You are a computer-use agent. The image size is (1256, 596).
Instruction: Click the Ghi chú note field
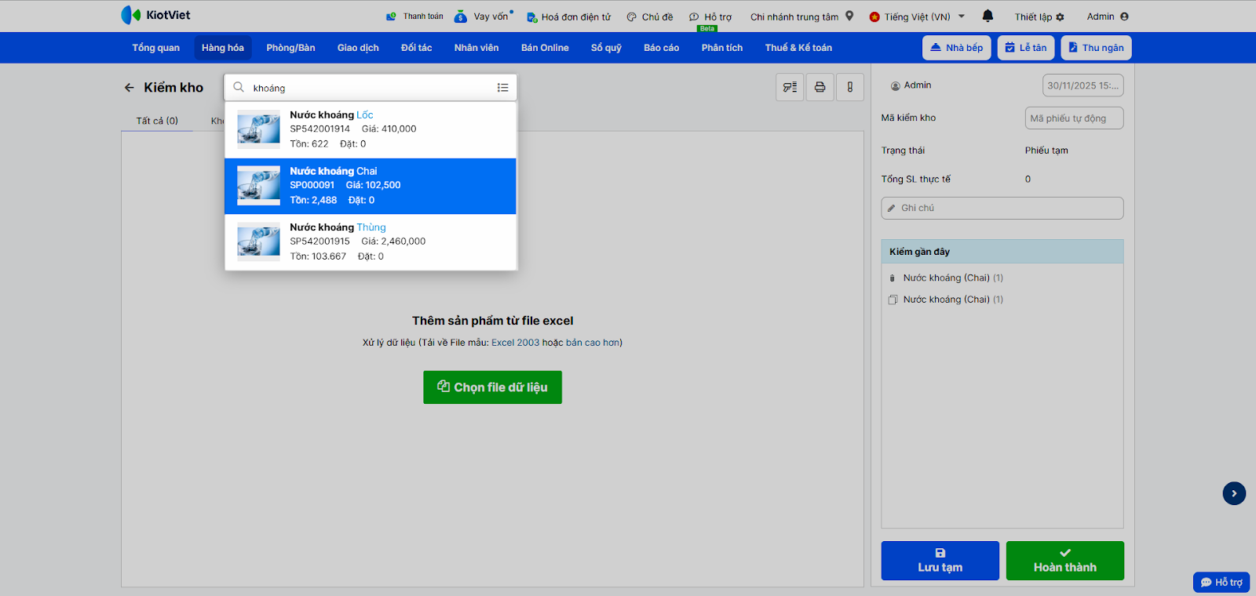[1002, 209]
